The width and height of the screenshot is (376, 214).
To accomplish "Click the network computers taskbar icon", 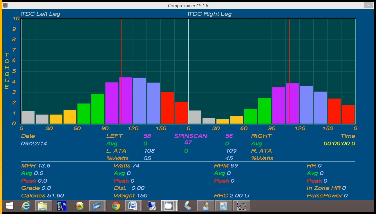I will point(62,206).
